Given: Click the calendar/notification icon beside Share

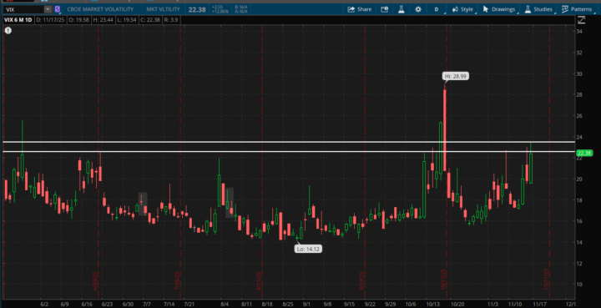Looking at the screenshot, I should pyautogui.click(x=385, y=9).
